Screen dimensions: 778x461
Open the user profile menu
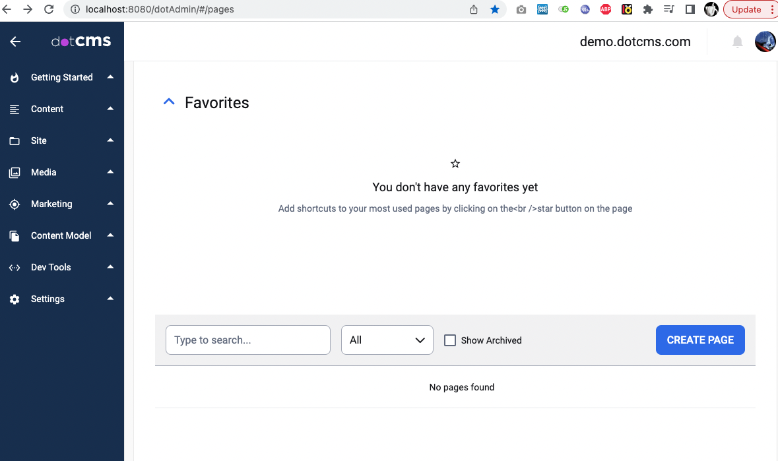click(765, 42)
